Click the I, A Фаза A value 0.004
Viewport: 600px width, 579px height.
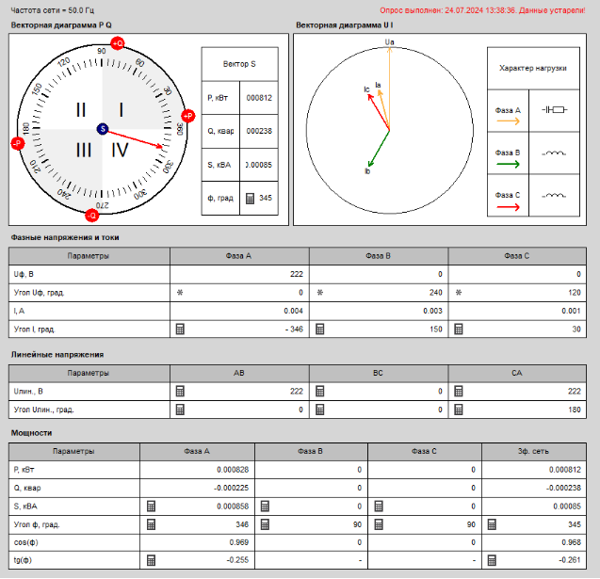(x=294, y=311)
